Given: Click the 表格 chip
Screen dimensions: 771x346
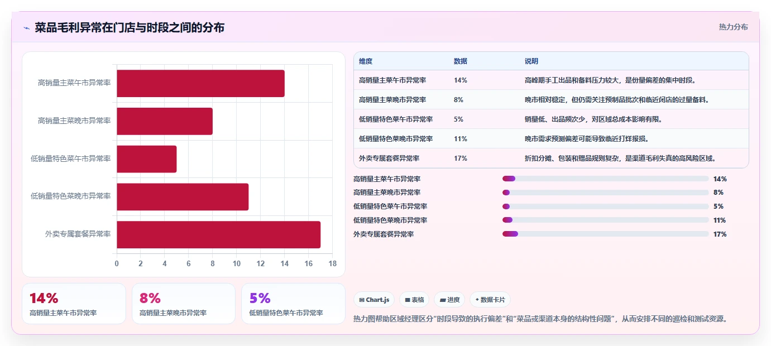Looking at the screenshot, I should 414,300.
